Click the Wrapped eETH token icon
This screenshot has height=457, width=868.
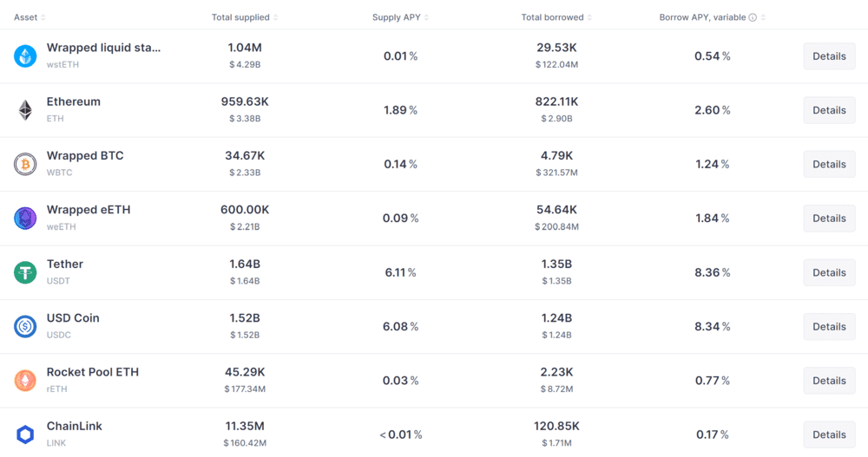pos(25,219)
